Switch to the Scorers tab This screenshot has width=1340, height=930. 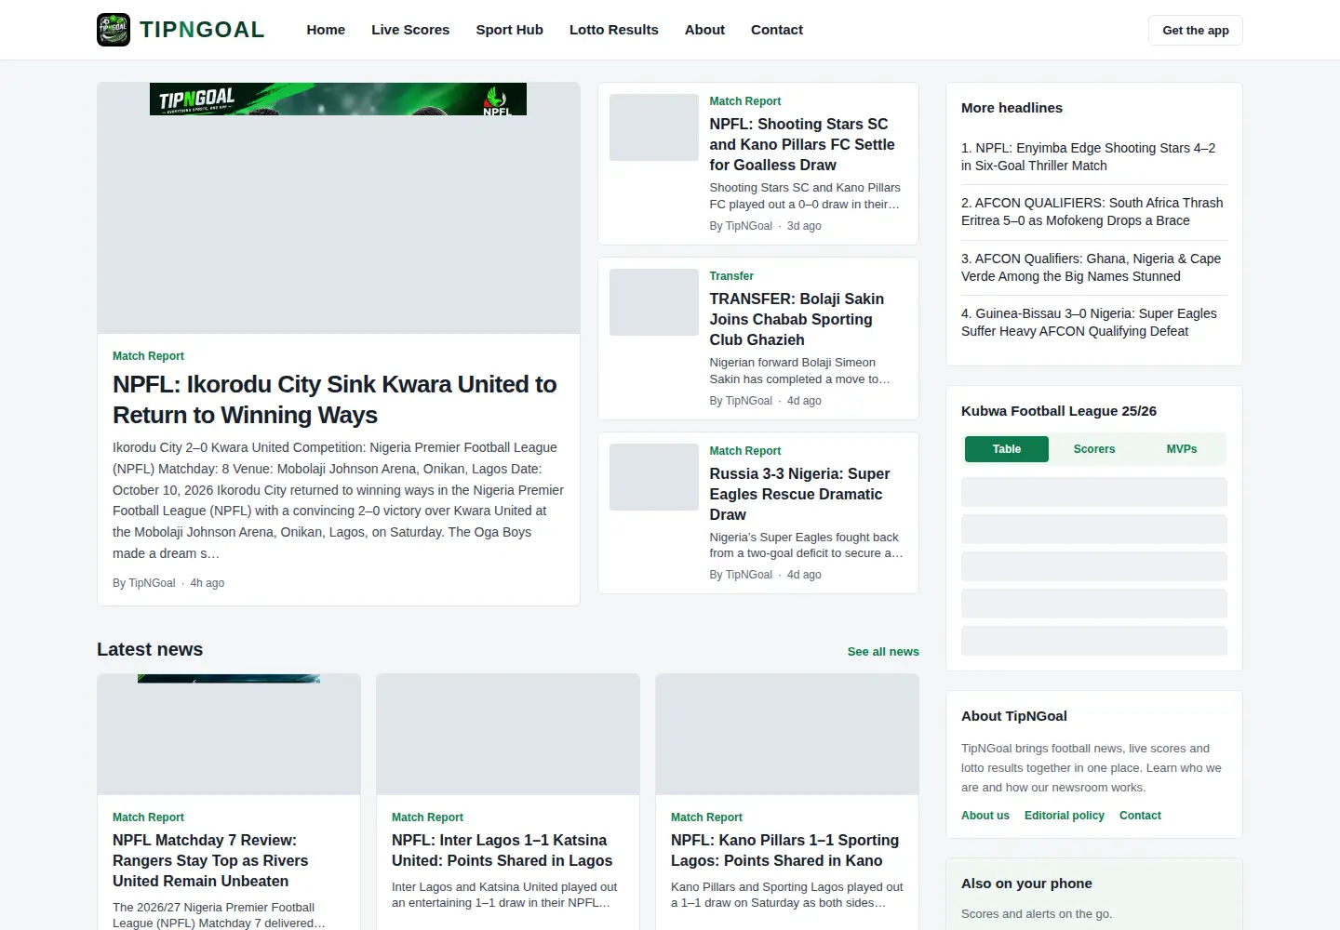click(1094, 449)
